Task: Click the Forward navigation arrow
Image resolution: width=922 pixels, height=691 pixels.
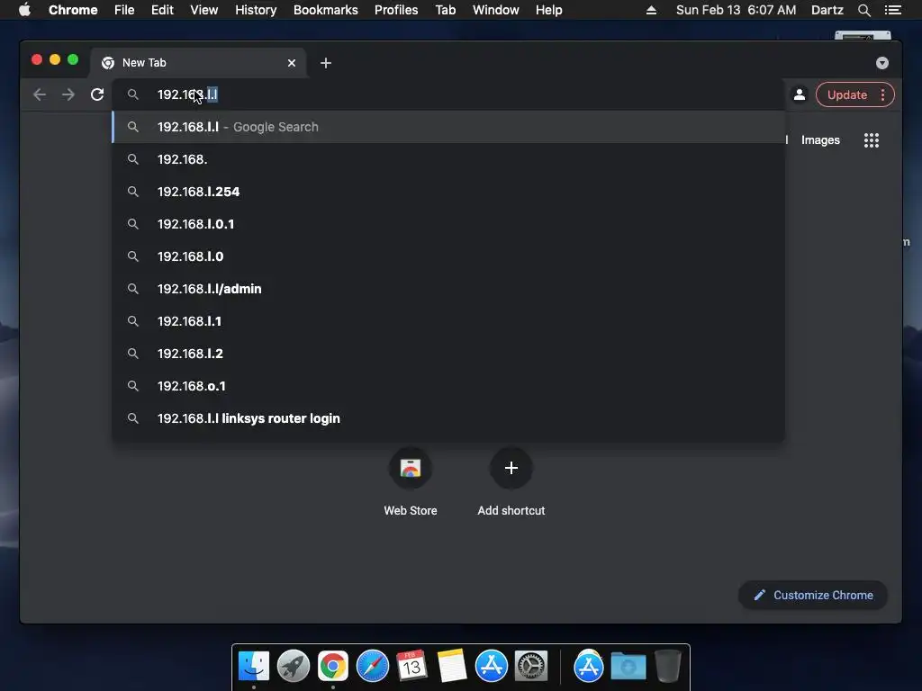Action: [68, 94]
